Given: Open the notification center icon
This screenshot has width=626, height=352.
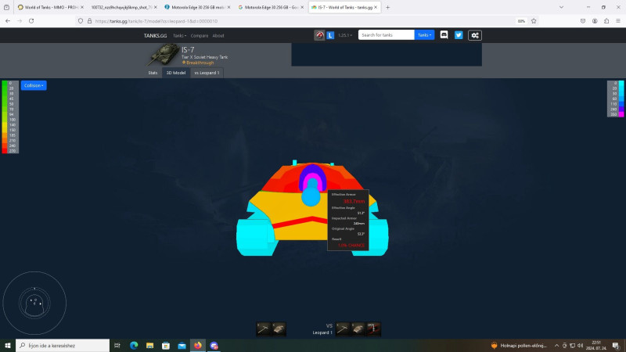Looking at the screenshot, I should point(616,345).
